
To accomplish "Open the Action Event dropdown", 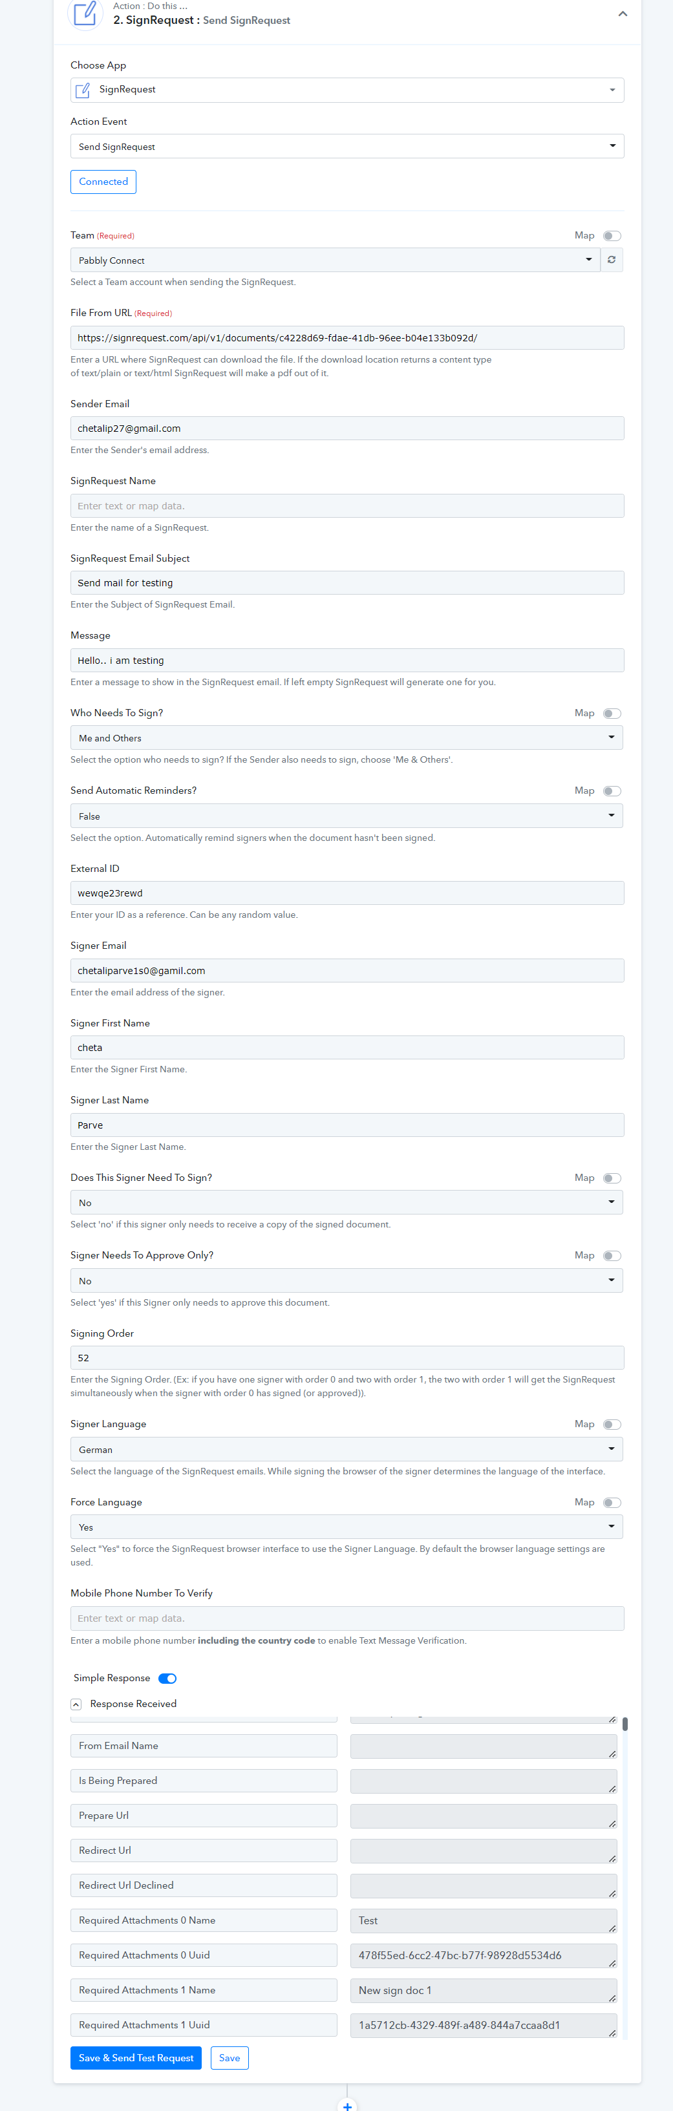I will point(347,146).
